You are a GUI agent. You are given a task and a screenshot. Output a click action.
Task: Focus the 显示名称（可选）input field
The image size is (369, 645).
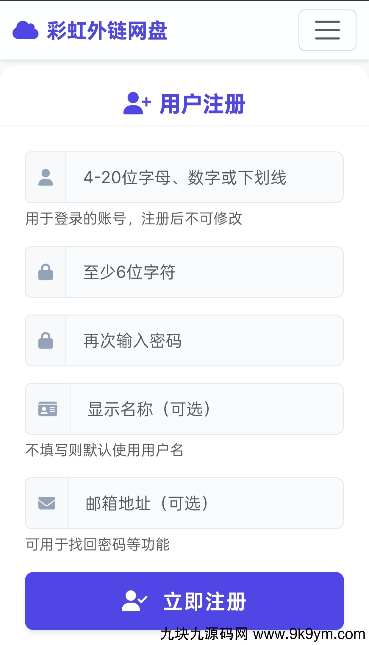point(207,409)
